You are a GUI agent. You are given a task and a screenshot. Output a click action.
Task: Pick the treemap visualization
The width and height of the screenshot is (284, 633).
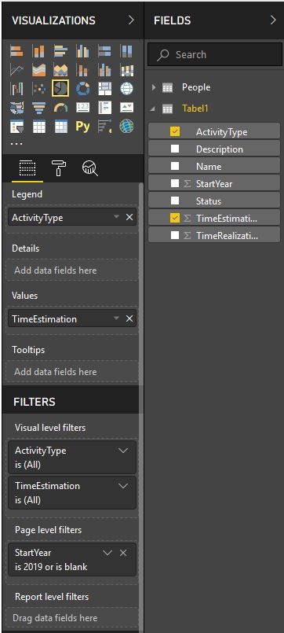105,88
